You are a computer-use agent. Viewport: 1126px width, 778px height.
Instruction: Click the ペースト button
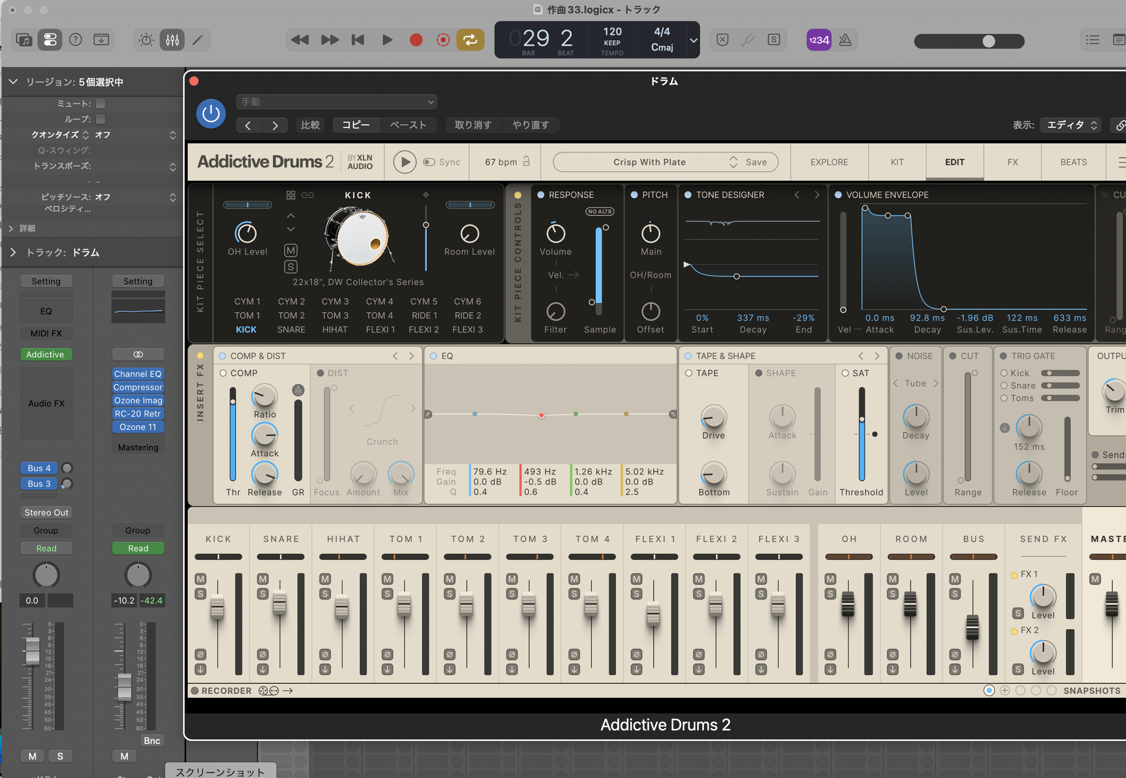[x=408, y=125]
